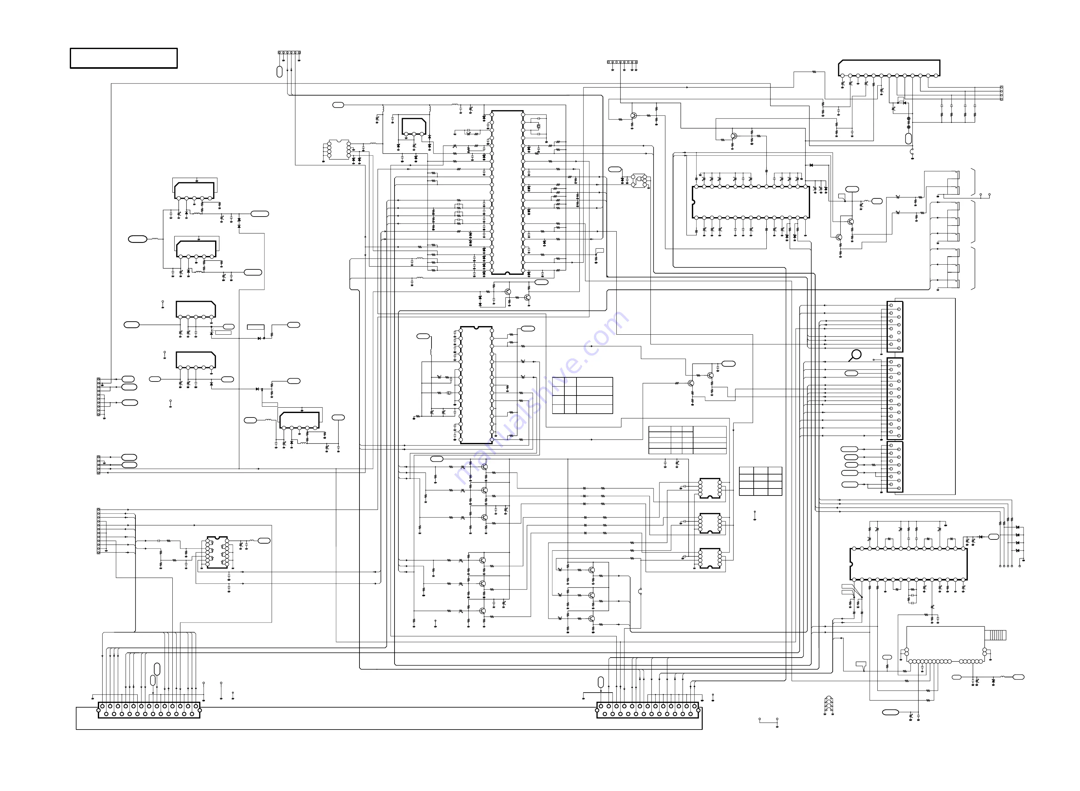
Task: Select the five-pin header at top center-left
Action: [289, 53]
